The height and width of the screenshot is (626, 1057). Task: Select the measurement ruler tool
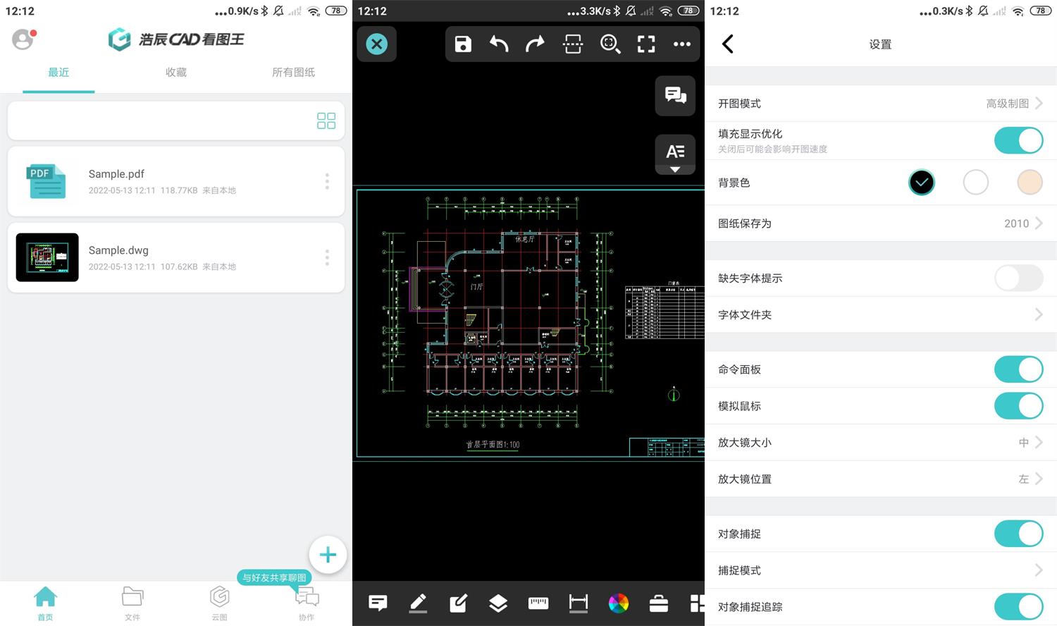[538, 603]
